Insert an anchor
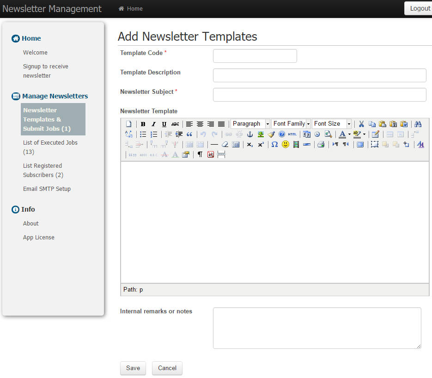Viewport: 432px width, 378px height. pyautogui.click(x=250, y=134)
